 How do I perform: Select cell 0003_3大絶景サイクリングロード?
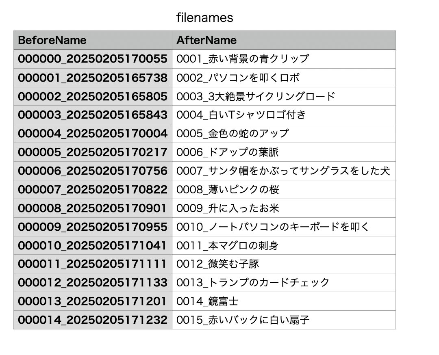tap(284, 96)
